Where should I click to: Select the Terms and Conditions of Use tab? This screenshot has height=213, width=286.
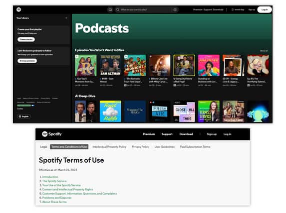pyautogui.click(x=69, y=147)
